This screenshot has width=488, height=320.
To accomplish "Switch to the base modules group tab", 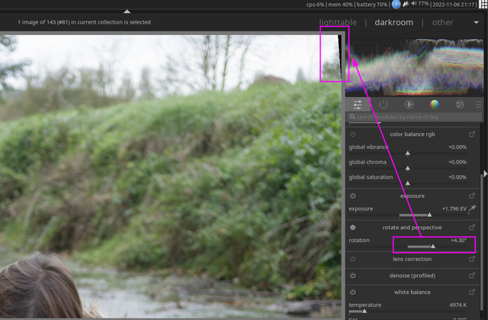I will click(x=409, y=105).
